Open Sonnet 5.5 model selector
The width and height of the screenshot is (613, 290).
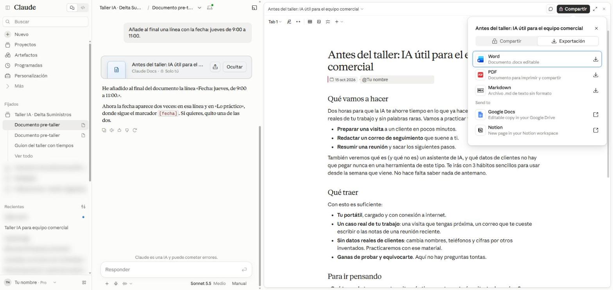[208, 283]
